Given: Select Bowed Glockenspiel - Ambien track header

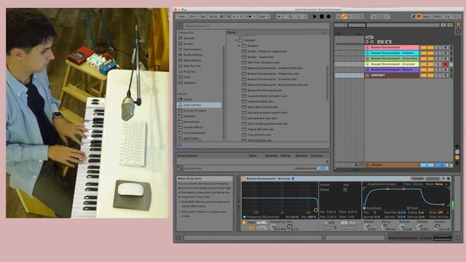Looking at the screenshot, I should click(392, 53).
